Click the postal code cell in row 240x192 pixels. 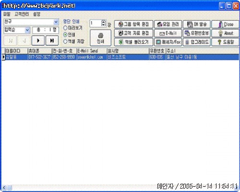tap(157, 57)
